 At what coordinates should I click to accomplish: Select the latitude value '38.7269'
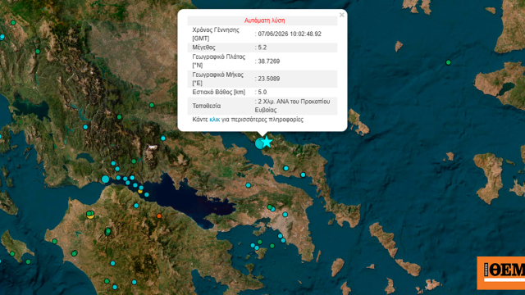point(268,61)
